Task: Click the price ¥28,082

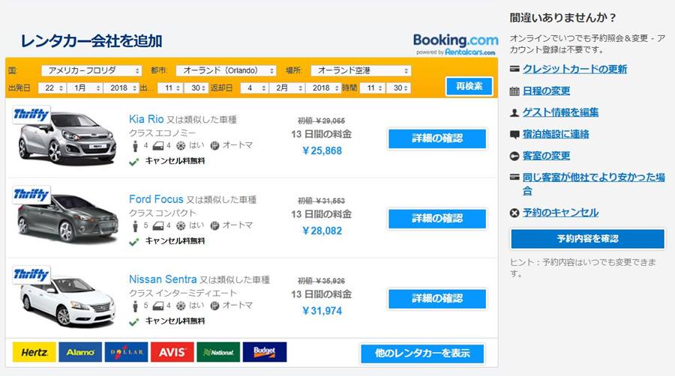Action: pos(322,231)
